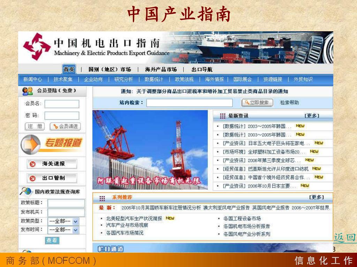Viewport: 357px width, 267px height.
Task: Go to 技术聚焦 in blue menu
Action: click(63, 80)
